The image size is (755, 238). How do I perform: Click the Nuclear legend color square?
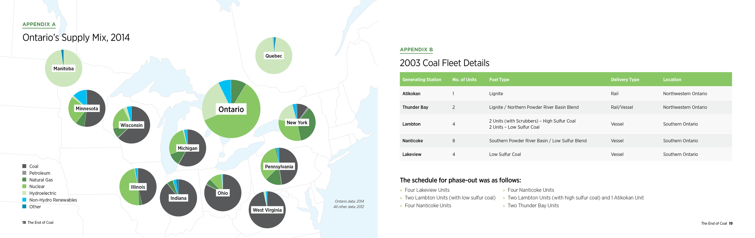tap(24, 186)
